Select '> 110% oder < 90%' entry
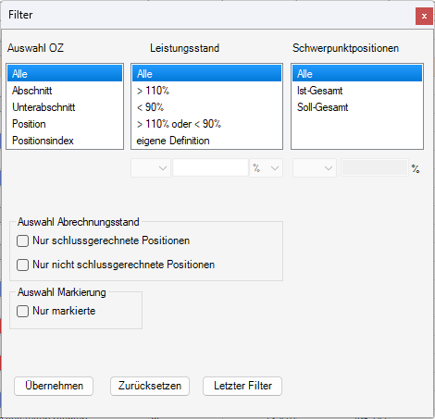435x419 pixels. (x=206, y=124)
